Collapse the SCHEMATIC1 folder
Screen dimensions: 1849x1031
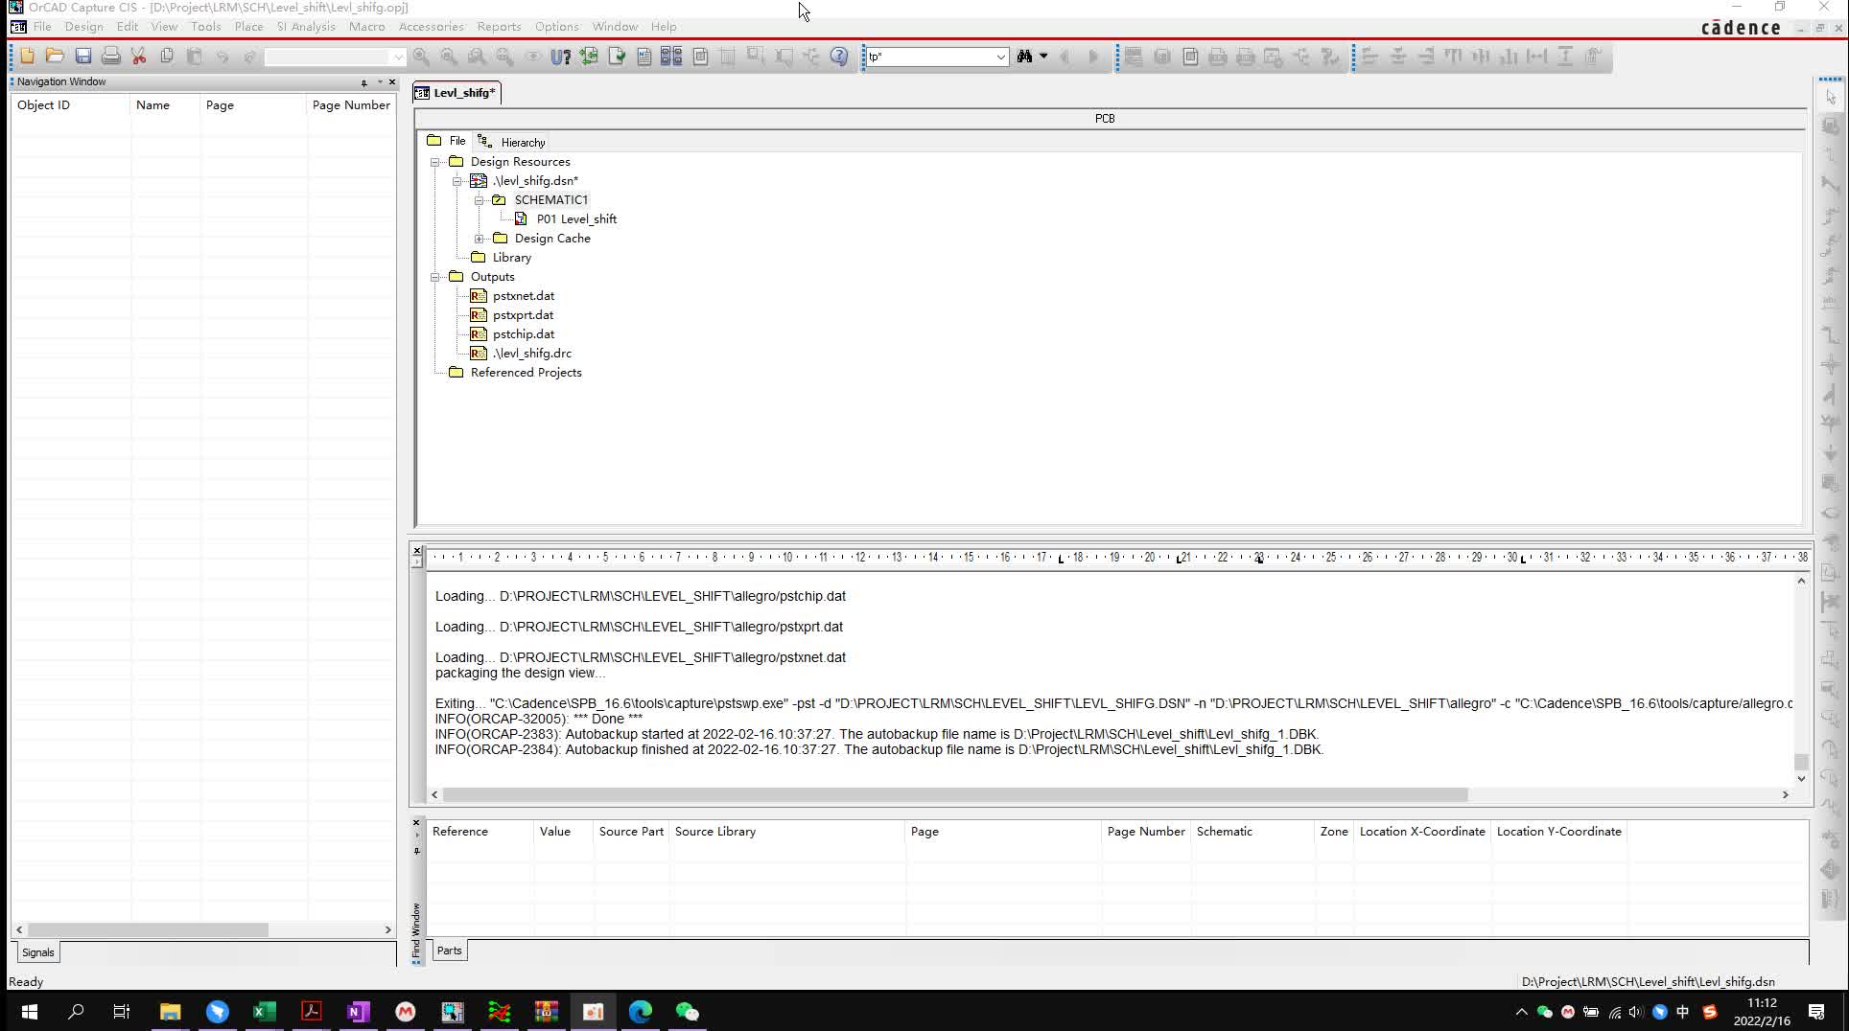480,200
